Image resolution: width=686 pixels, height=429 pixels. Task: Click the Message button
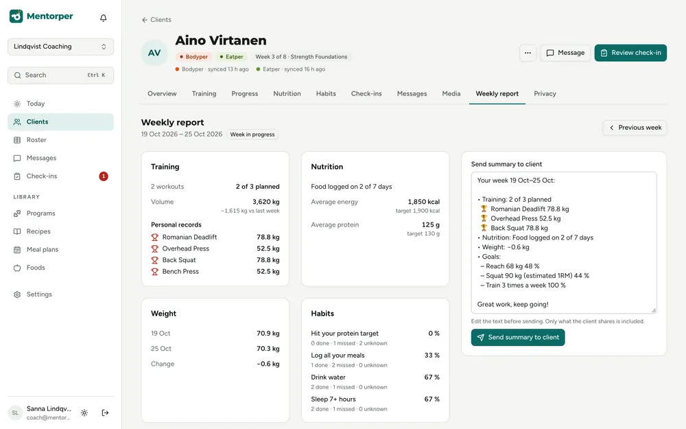tap(565, 53)
